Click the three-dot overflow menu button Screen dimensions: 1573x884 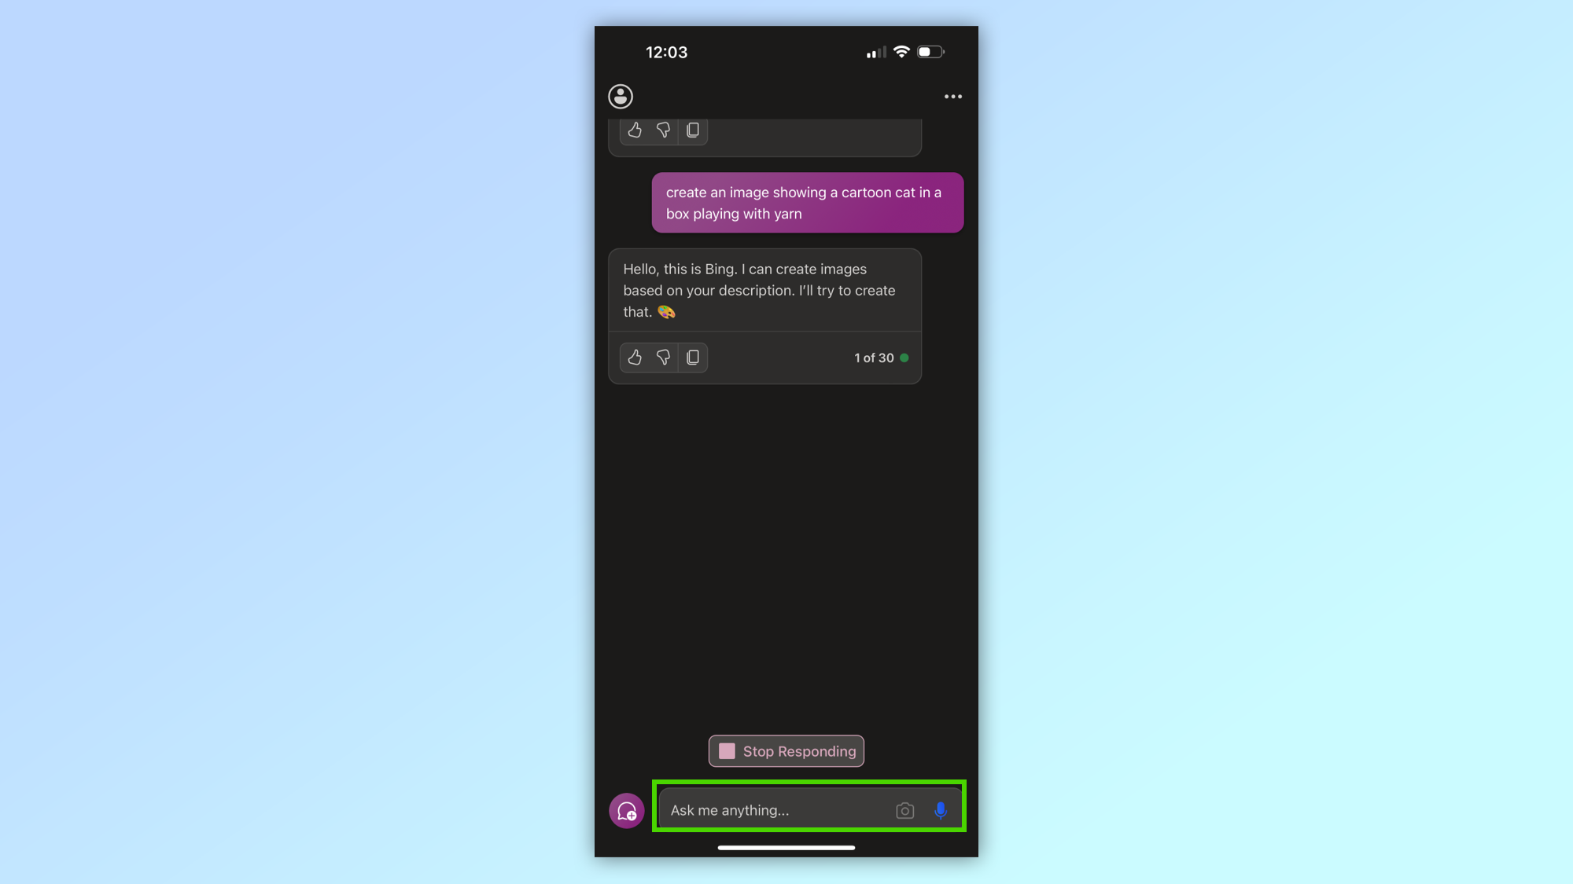(x=953, y=96)
